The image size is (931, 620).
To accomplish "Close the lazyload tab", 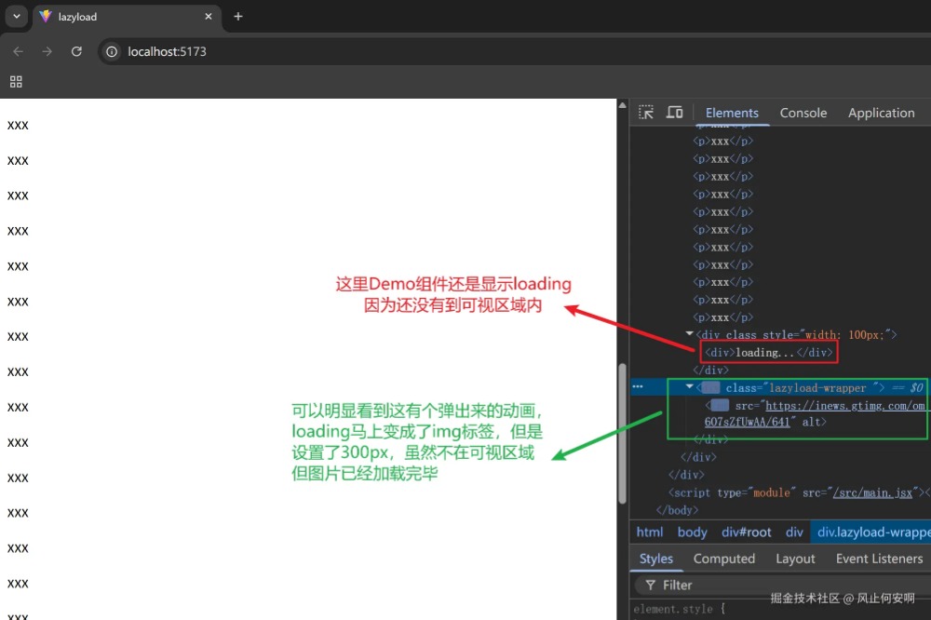I will click(208, 17).
